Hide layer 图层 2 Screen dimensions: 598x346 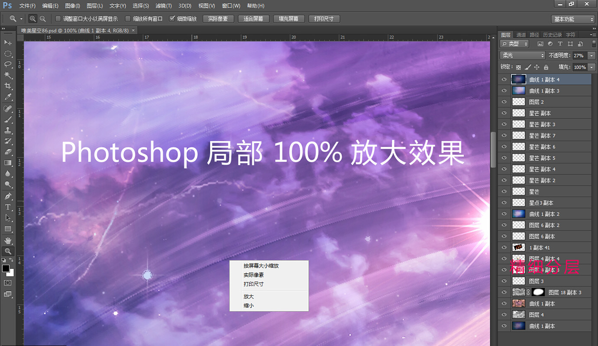tap(504, 102)
